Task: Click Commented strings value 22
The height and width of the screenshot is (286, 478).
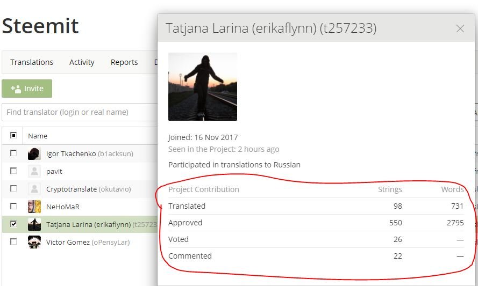Action: [x=397, y=256]
